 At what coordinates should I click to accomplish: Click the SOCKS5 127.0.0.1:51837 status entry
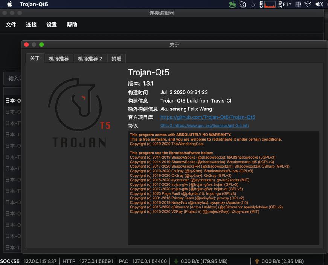pos(28,261)
